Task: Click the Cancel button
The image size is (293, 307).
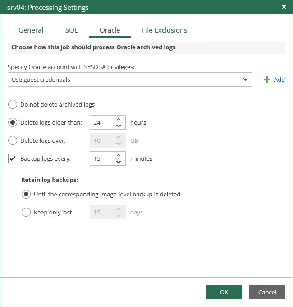Action: [267, 292]
